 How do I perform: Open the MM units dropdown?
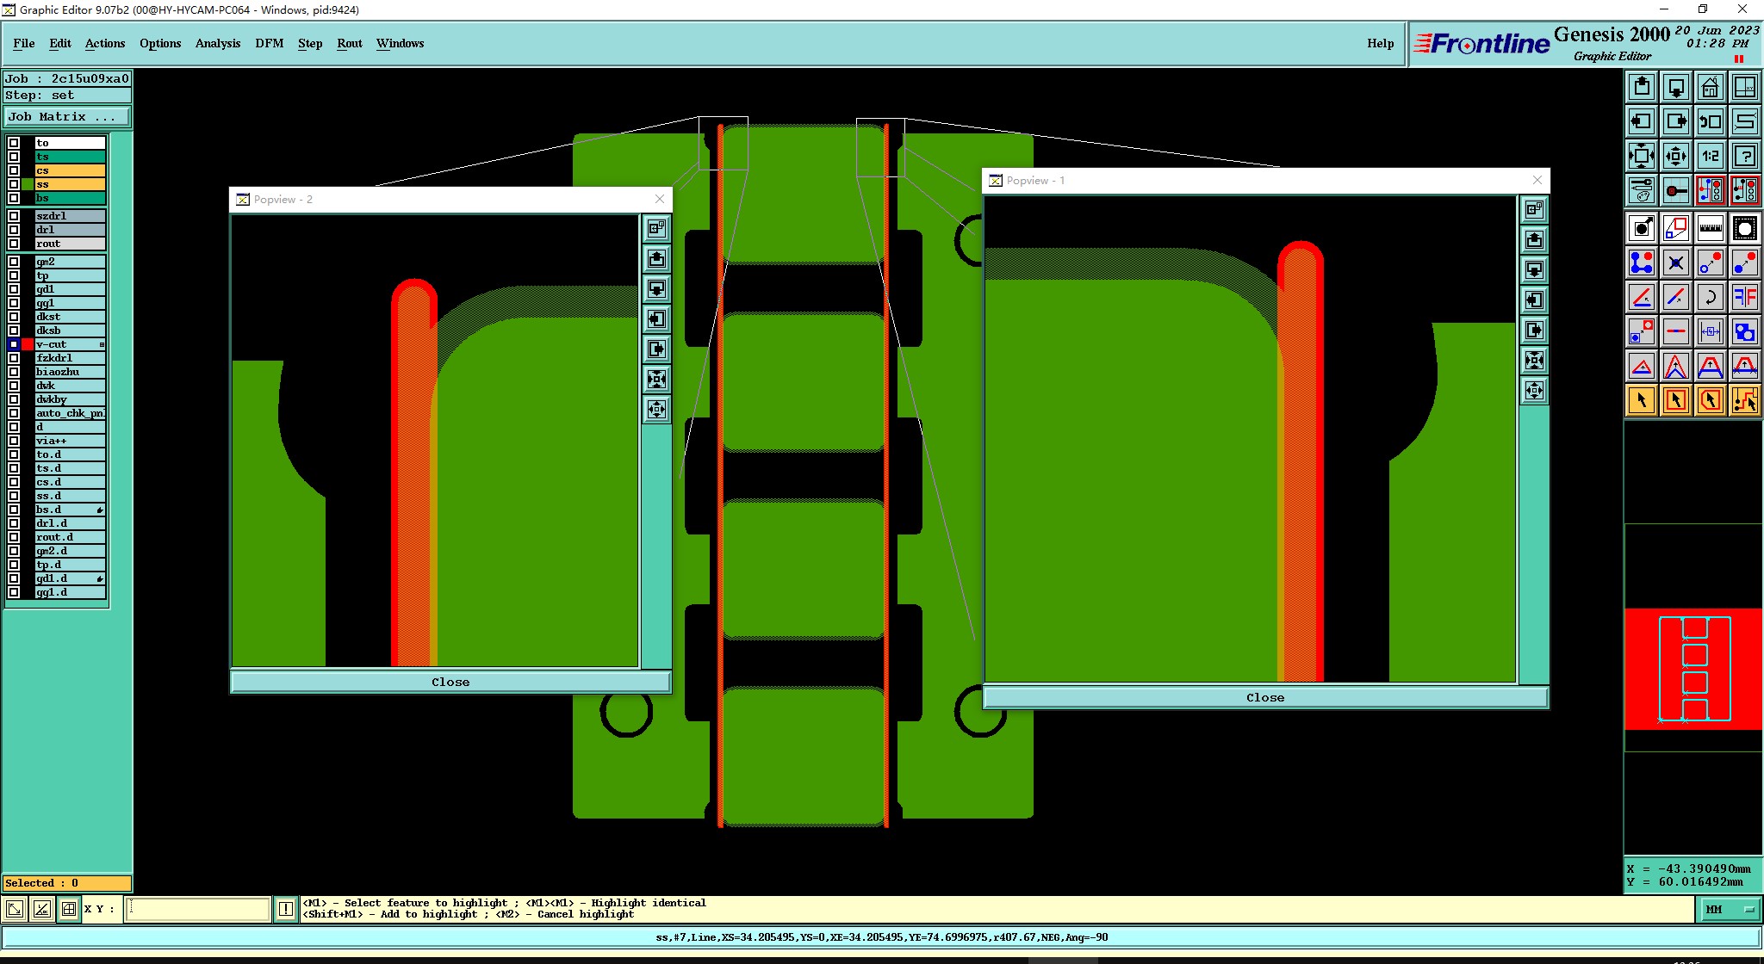point(1730,909)
